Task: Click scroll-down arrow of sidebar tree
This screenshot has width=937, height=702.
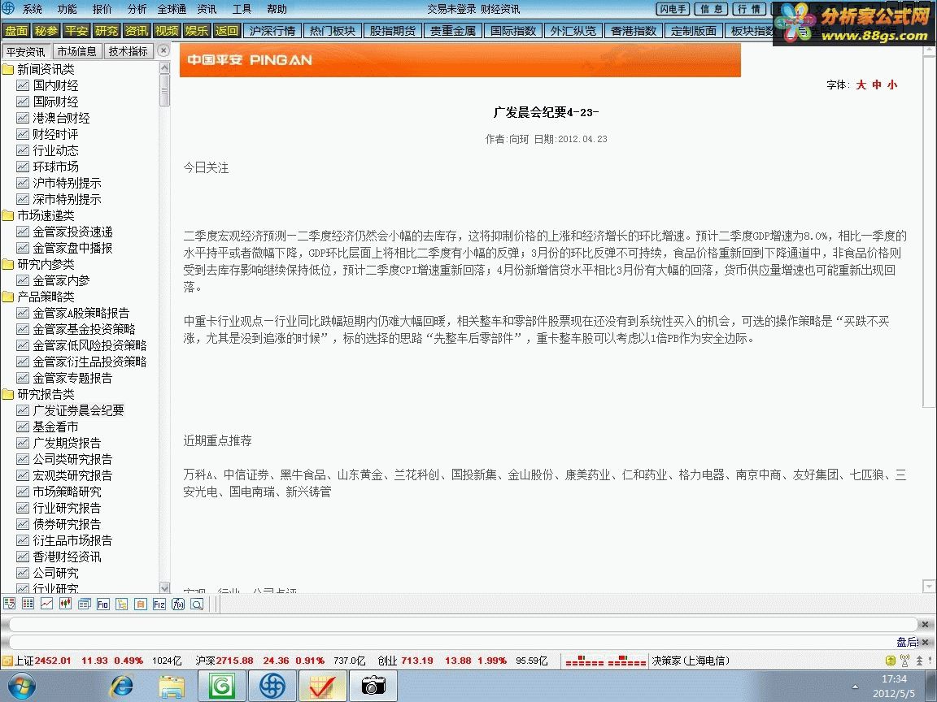Action: click(x=165, y=587)
